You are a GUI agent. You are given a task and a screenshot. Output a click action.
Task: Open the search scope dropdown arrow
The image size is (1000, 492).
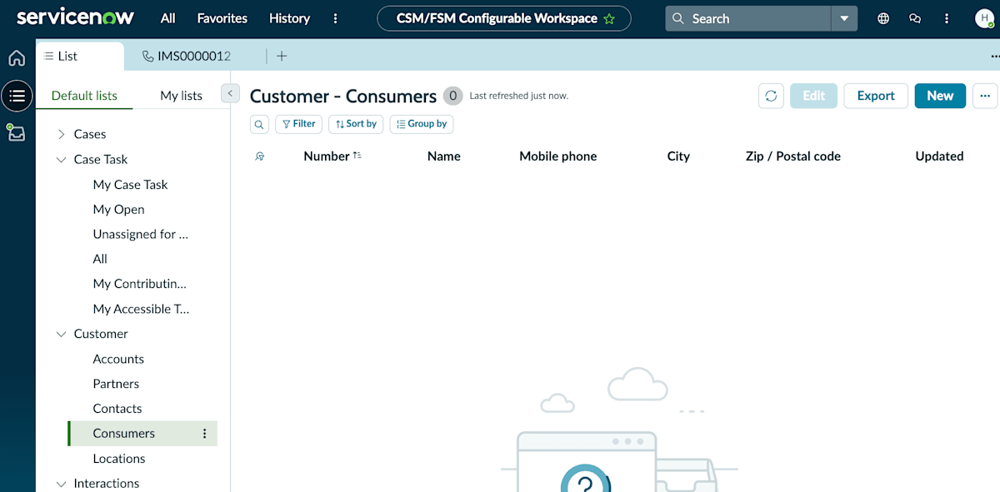point(844,18)
